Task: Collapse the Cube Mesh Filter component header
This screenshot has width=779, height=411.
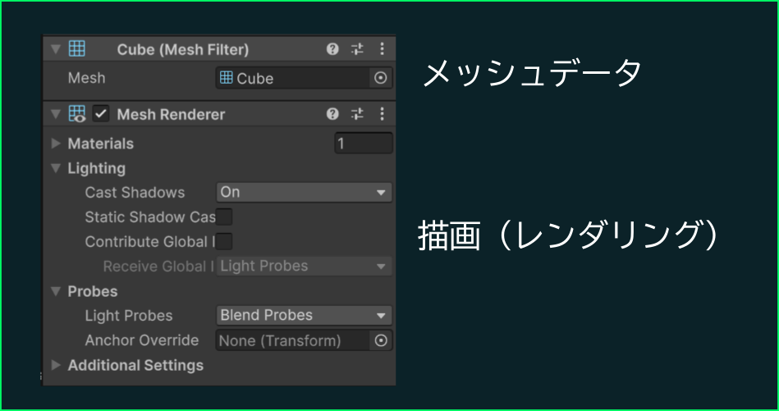Action: click(x=56, y=49)
